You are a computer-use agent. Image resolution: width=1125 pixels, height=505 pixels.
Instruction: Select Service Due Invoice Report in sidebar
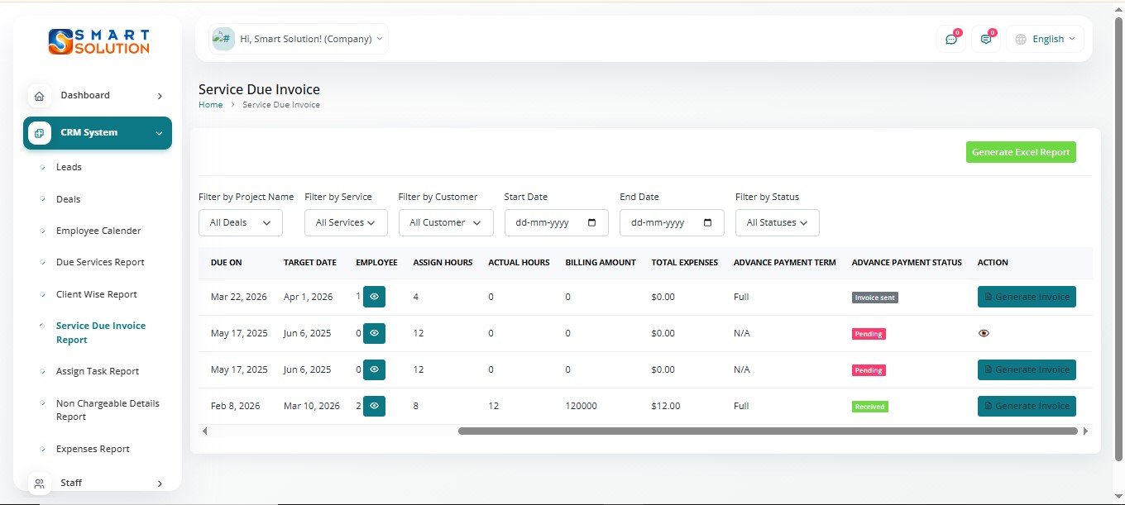(101, 333)
